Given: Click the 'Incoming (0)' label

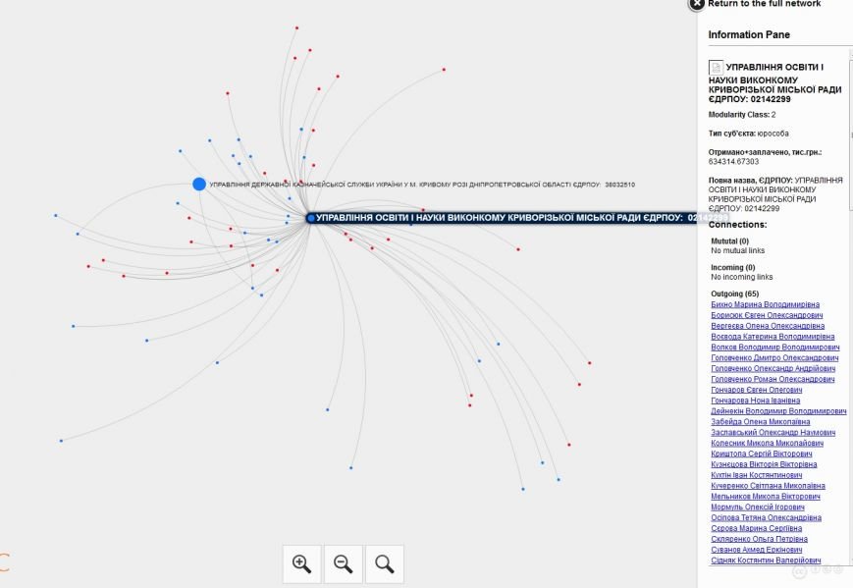Looking at the screenshot, I should (733, 268).
